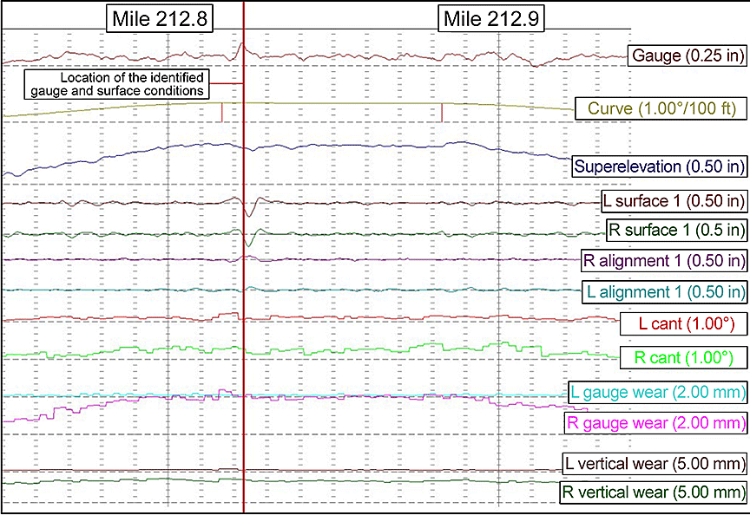Click the second red tick under the curve trace
This screenshot has width=750, height=515.
point(442,112)
